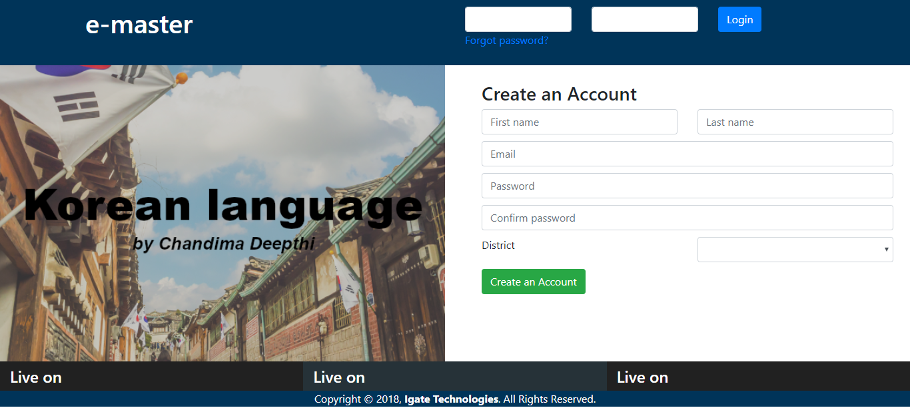Screen dimensions: 910x408
Task: Select the leftmost Live on panel
Action: pos(151,377)
